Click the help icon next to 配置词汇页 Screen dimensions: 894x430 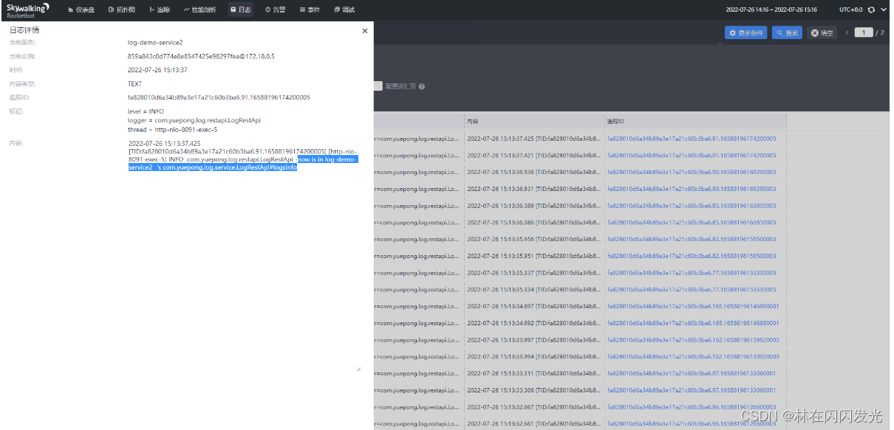click(x=422, y=86)
